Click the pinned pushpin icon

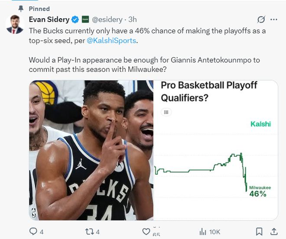[x=21, y=9]
